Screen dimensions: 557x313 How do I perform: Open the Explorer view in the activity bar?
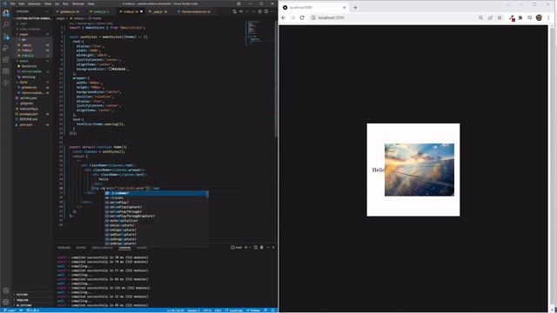pyautogui.click(x=6, y=13)
